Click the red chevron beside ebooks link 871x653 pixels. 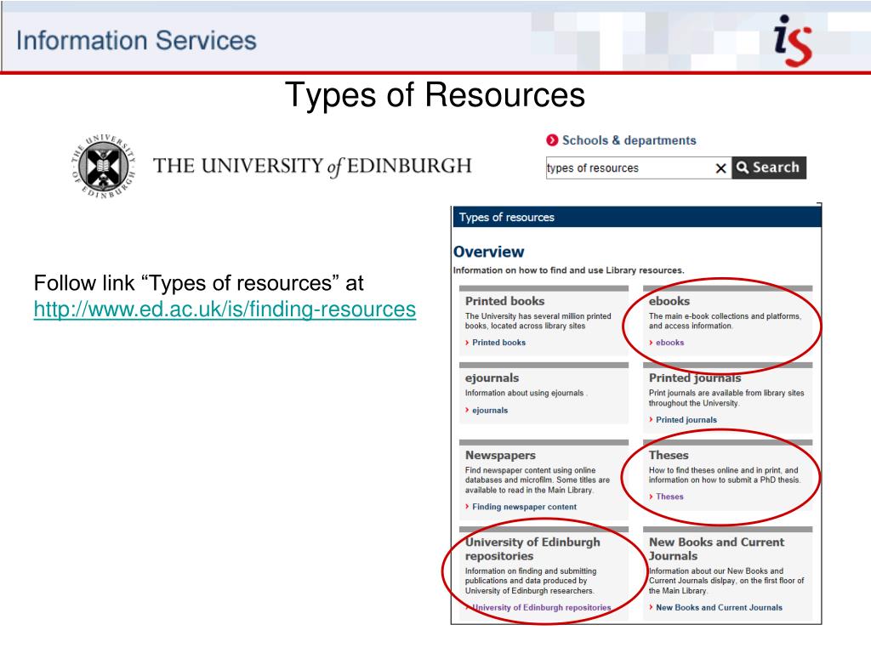651,343
